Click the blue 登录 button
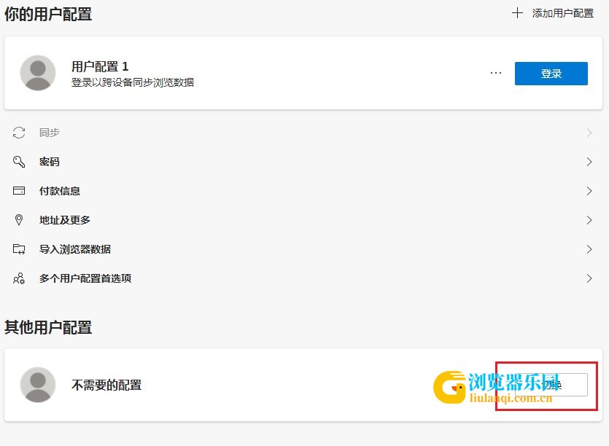The width and height of the screenshot is (609, 446). [x=551, y=74]
